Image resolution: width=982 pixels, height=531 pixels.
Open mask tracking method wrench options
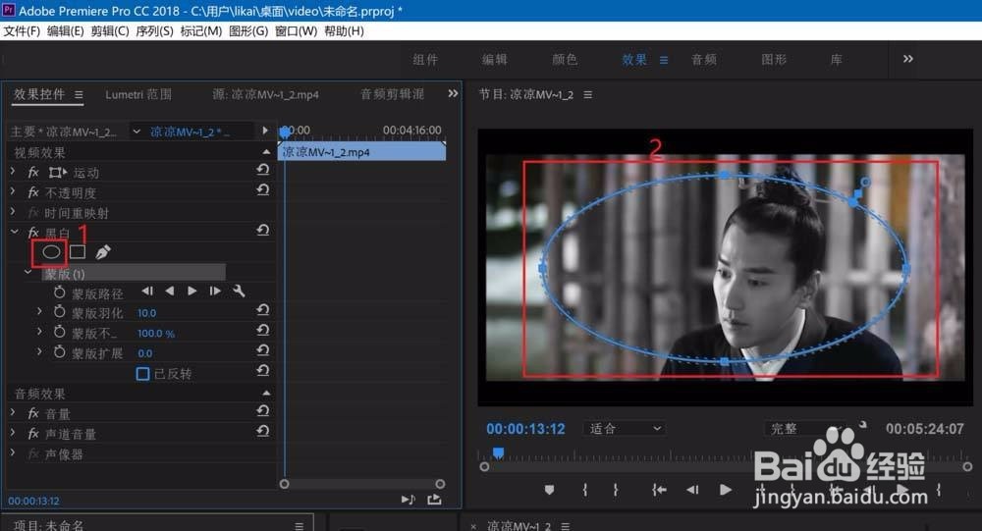[239, 291]
